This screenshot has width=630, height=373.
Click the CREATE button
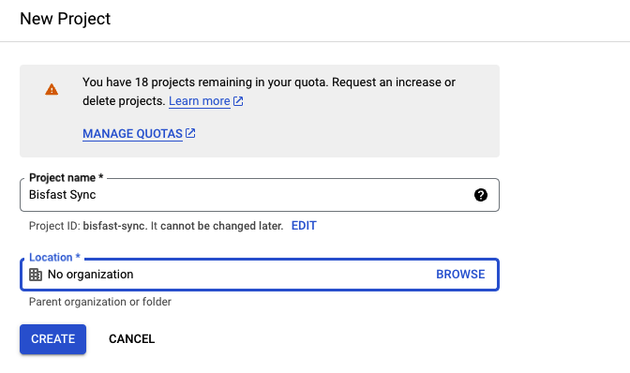pyautogui.click(x=53, y=339)
